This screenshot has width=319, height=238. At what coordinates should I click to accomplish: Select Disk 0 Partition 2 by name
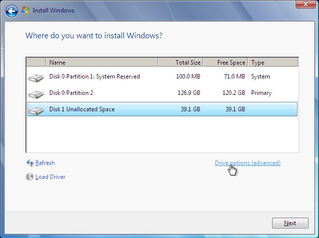pos(71,93)
